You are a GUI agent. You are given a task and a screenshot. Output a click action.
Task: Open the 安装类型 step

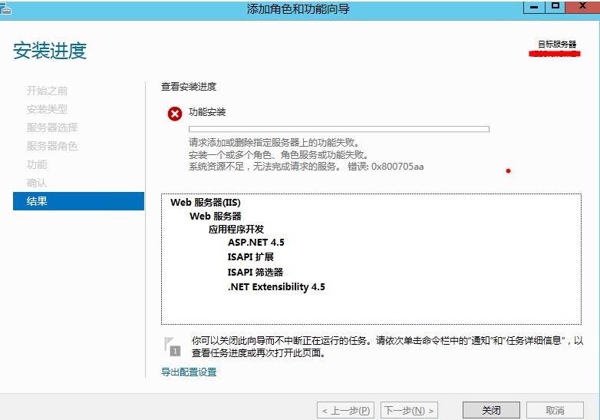(47, 109)
